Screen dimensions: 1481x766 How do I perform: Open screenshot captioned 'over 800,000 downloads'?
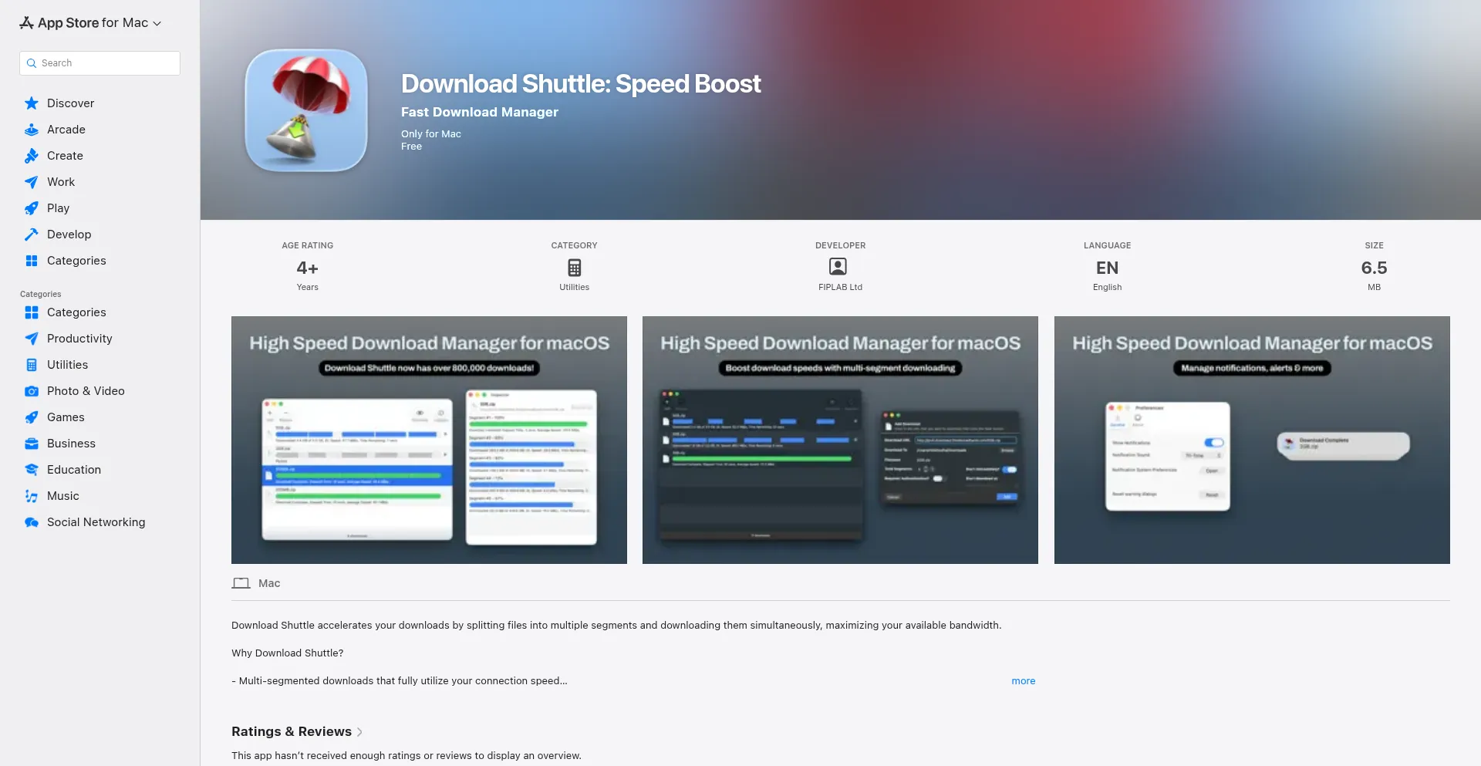coord(429,440)
